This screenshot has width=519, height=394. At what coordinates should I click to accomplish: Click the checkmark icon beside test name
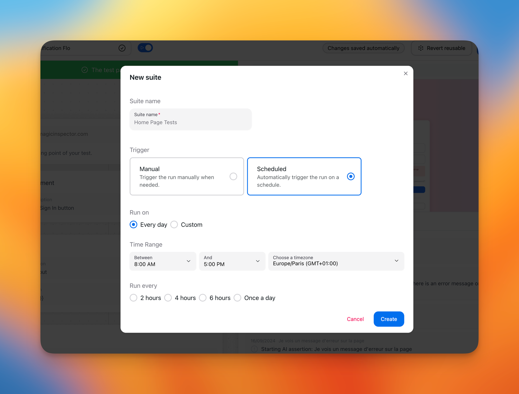pyautogui.click(x=122, y=48)
